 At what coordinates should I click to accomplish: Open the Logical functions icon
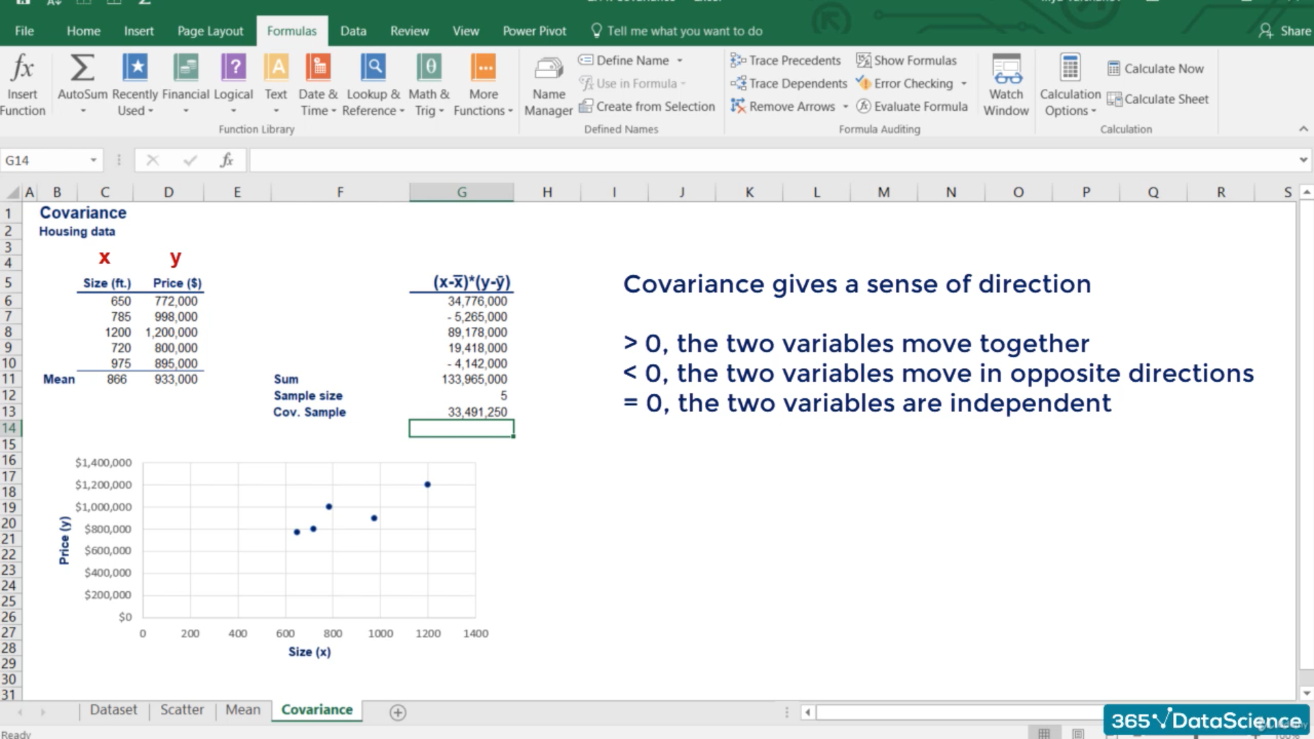click(x=233, y=68)
